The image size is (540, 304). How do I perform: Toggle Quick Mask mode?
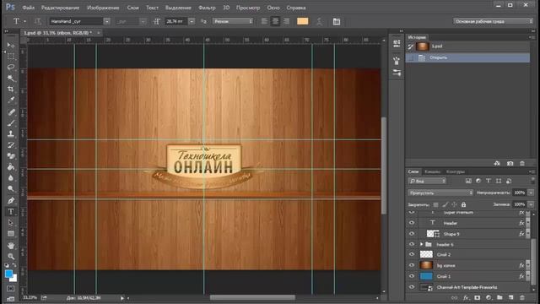click(11, 288)
